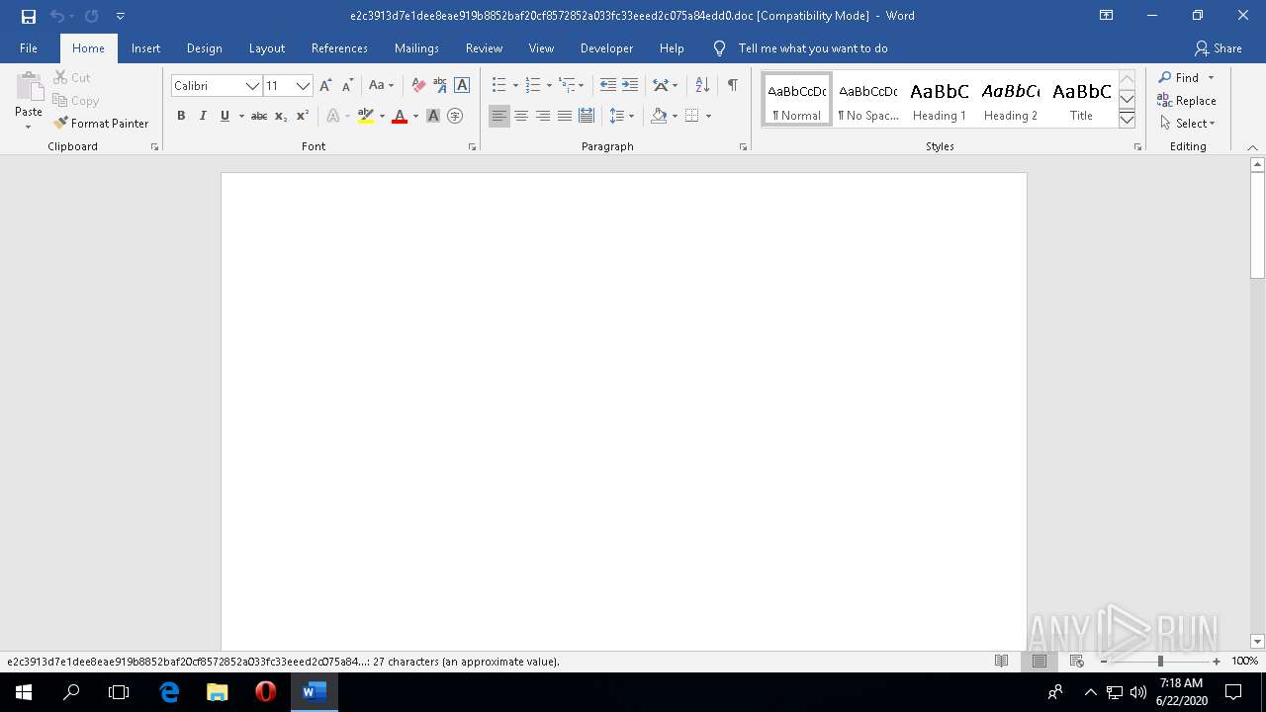
Task: Toggle Strikethrough formatting
Action: tap(259, 116)
